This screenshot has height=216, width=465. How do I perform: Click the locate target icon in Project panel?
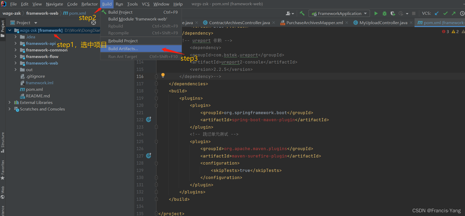(x=94, y=23)
